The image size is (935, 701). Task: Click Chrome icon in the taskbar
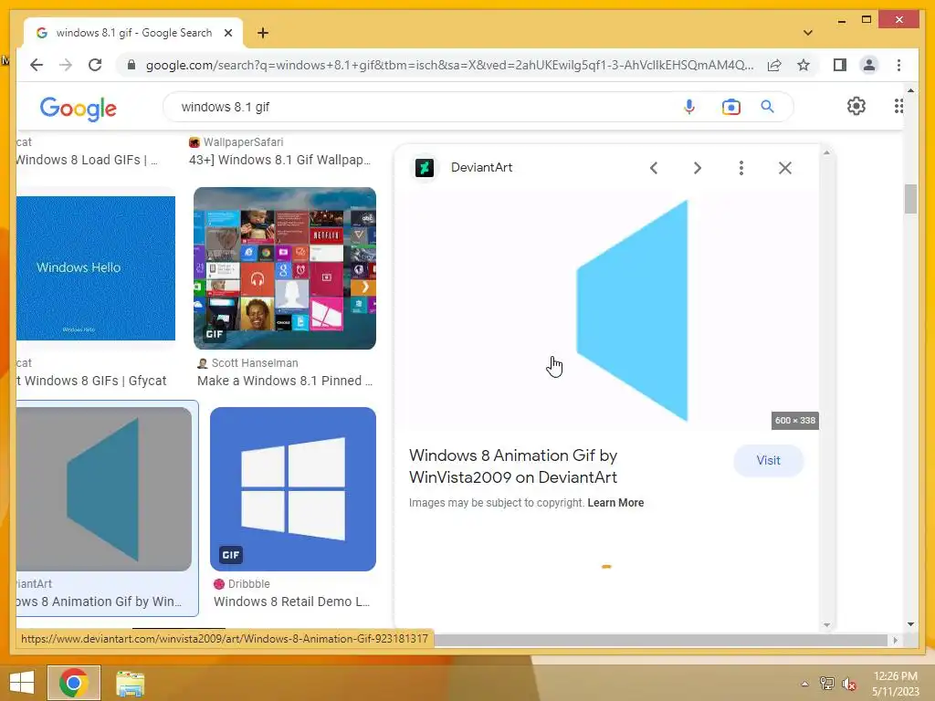click(74, 683)
